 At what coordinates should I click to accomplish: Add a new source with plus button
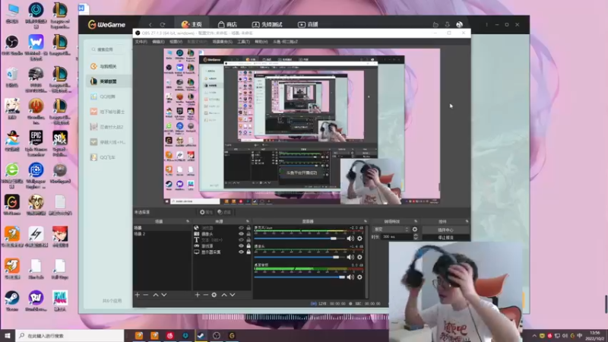point(198,295)
